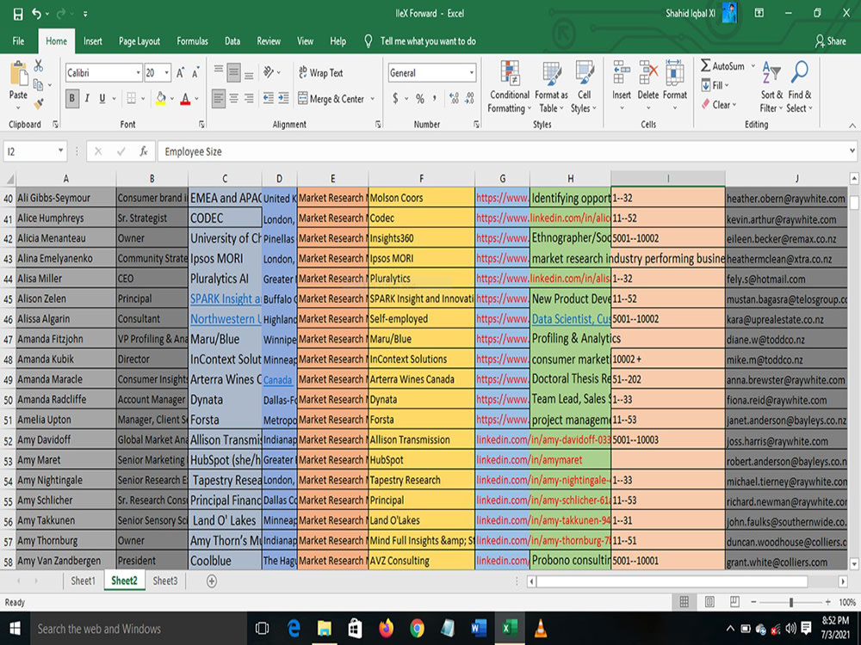Increase font size with the large A icon
Screen dimensions: 861x645
(180, 73)
